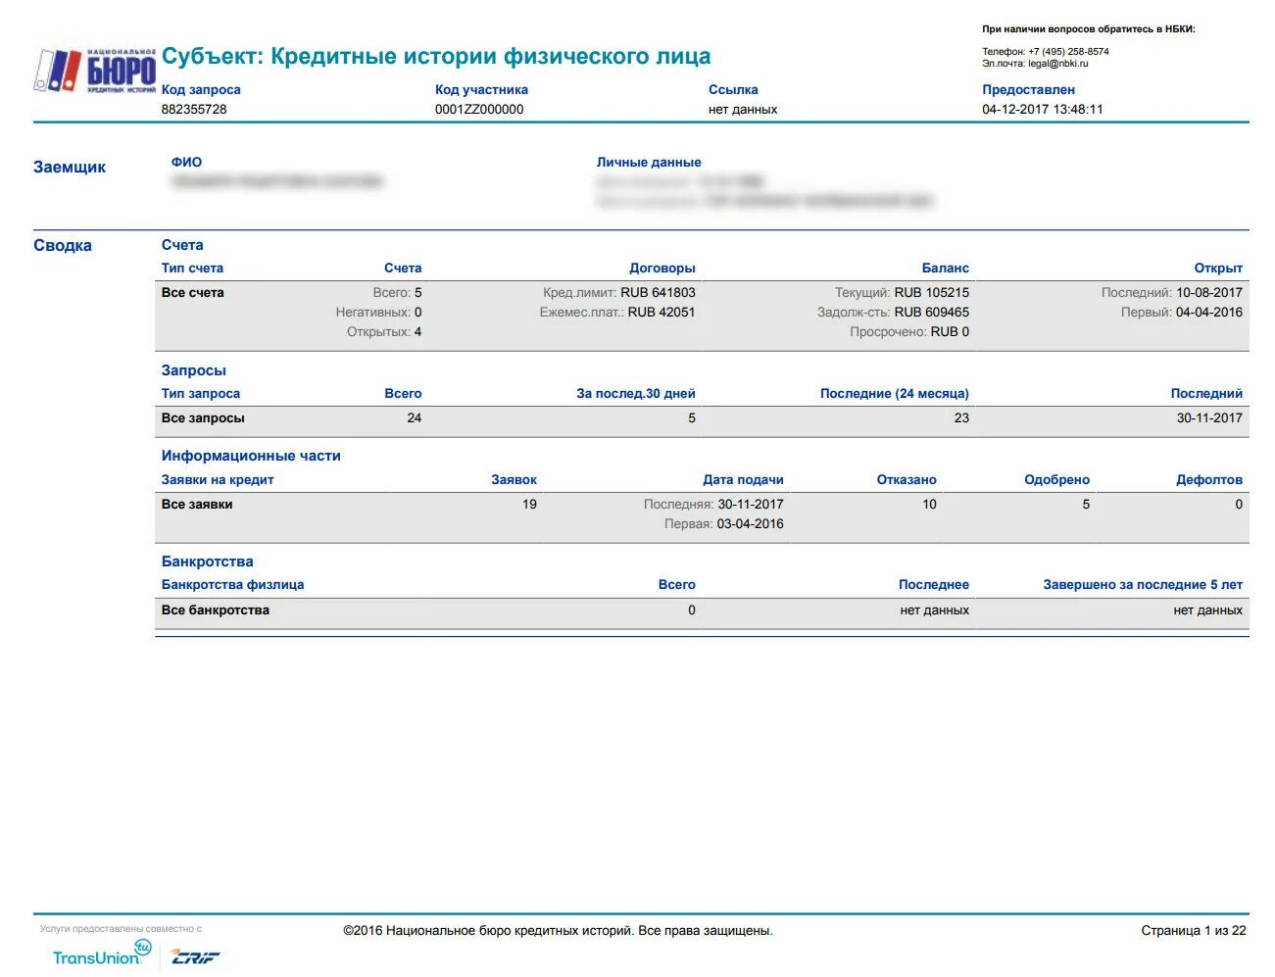Select 'нет данных' under Ссылка

point(743,109)
